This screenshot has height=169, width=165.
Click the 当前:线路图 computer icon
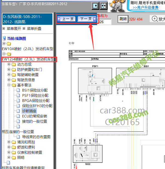(x=4, y=38)
